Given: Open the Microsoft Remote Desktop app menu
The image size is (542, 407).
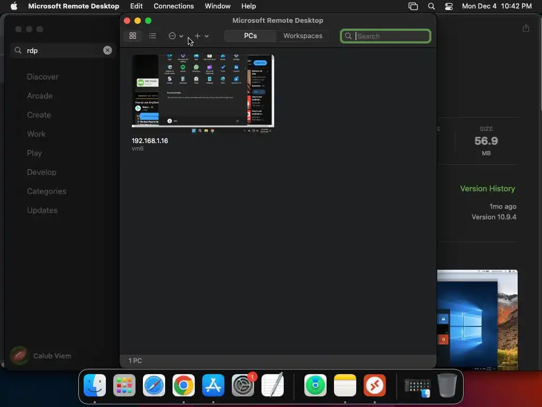Looking at the screenshot, I should point(74,6).
